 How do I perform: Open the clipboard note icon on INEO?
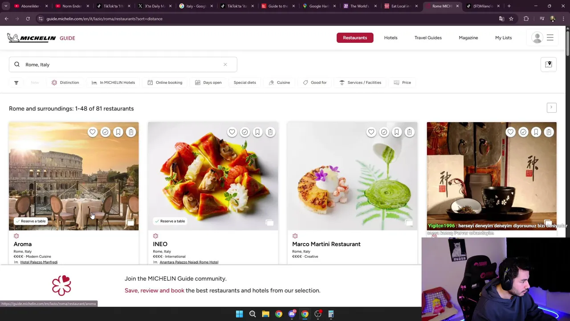[x=270, y=132]
